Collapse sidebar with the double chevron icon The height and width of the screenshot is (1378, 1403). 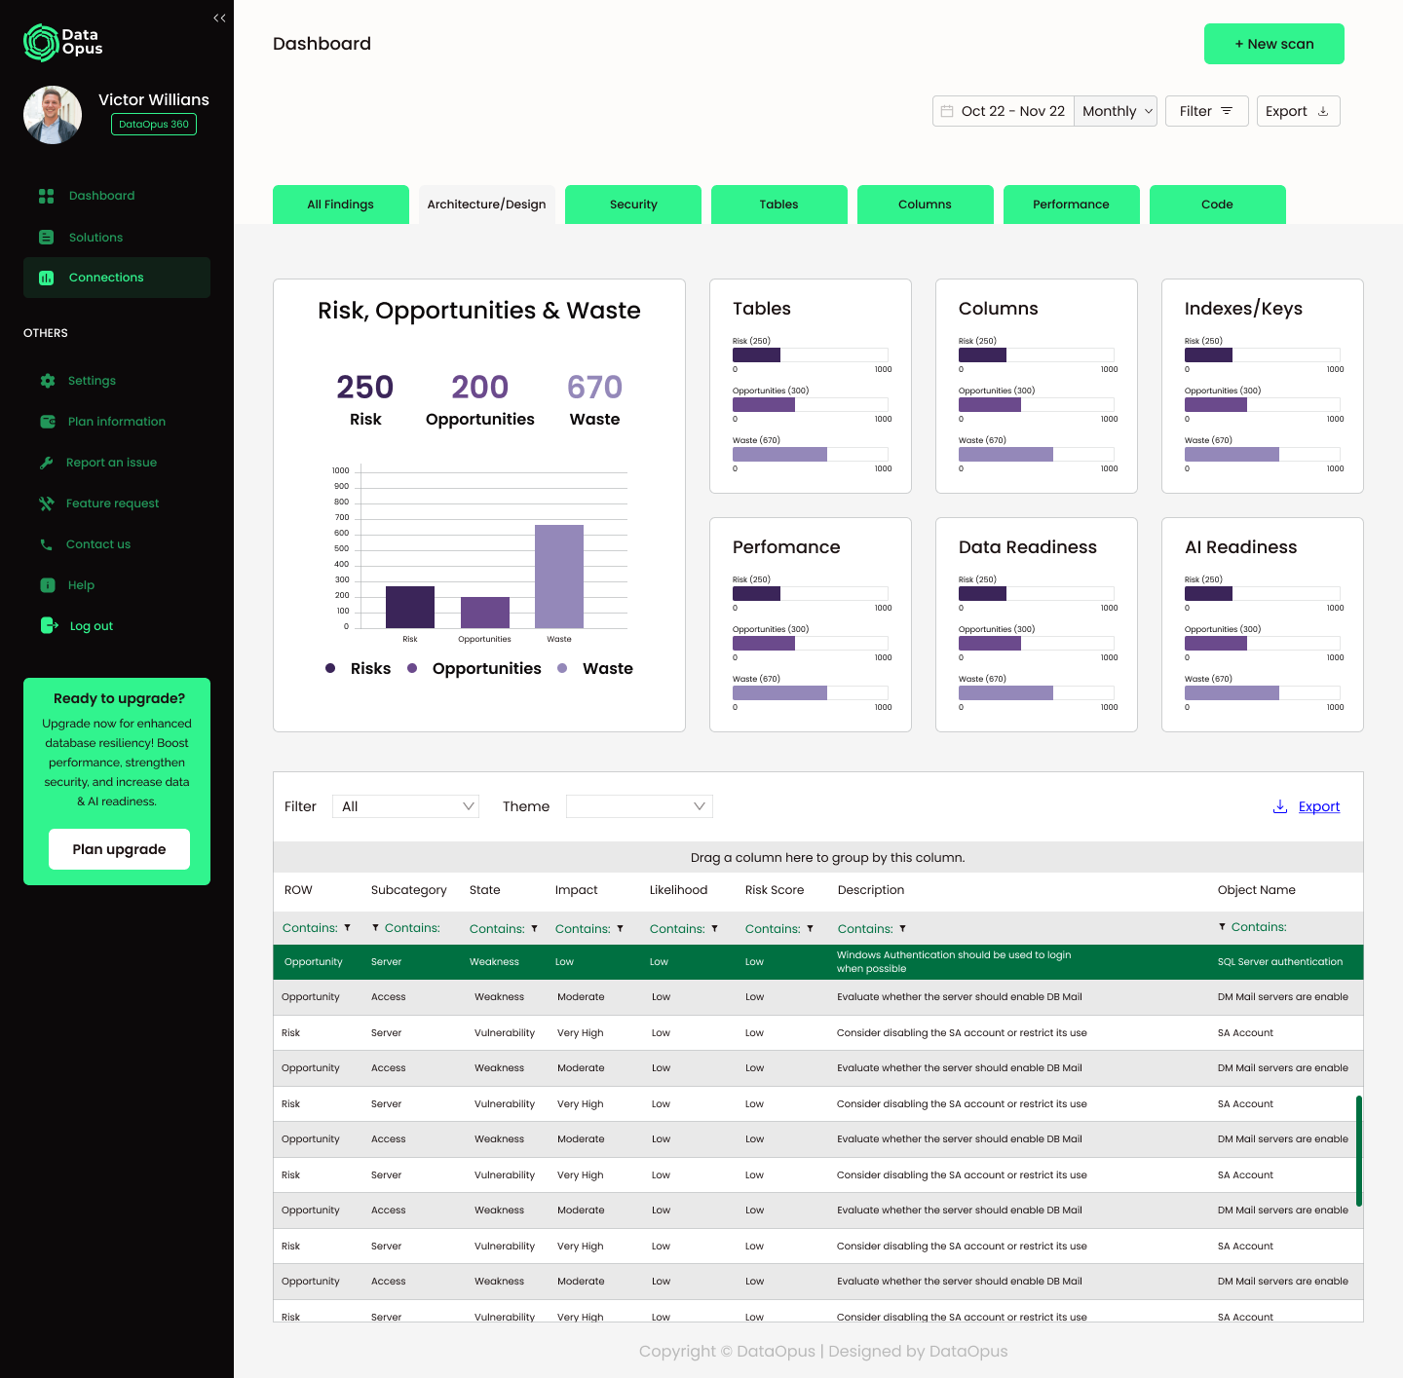pos(219,18)
